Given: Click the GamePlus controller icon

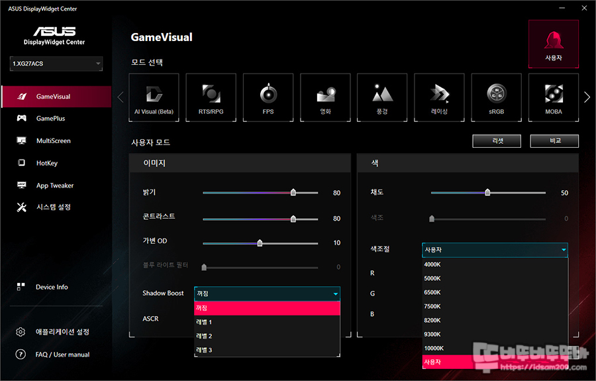Looking at the screenshot, I should 22,118.
